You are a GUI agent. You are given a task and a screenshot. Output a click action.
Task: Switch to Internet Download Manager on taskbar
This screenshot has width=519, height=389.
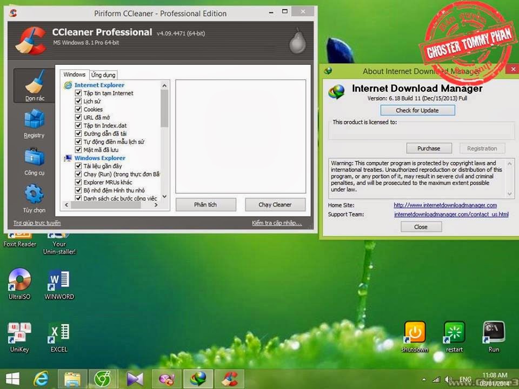(x=198, y=379)
